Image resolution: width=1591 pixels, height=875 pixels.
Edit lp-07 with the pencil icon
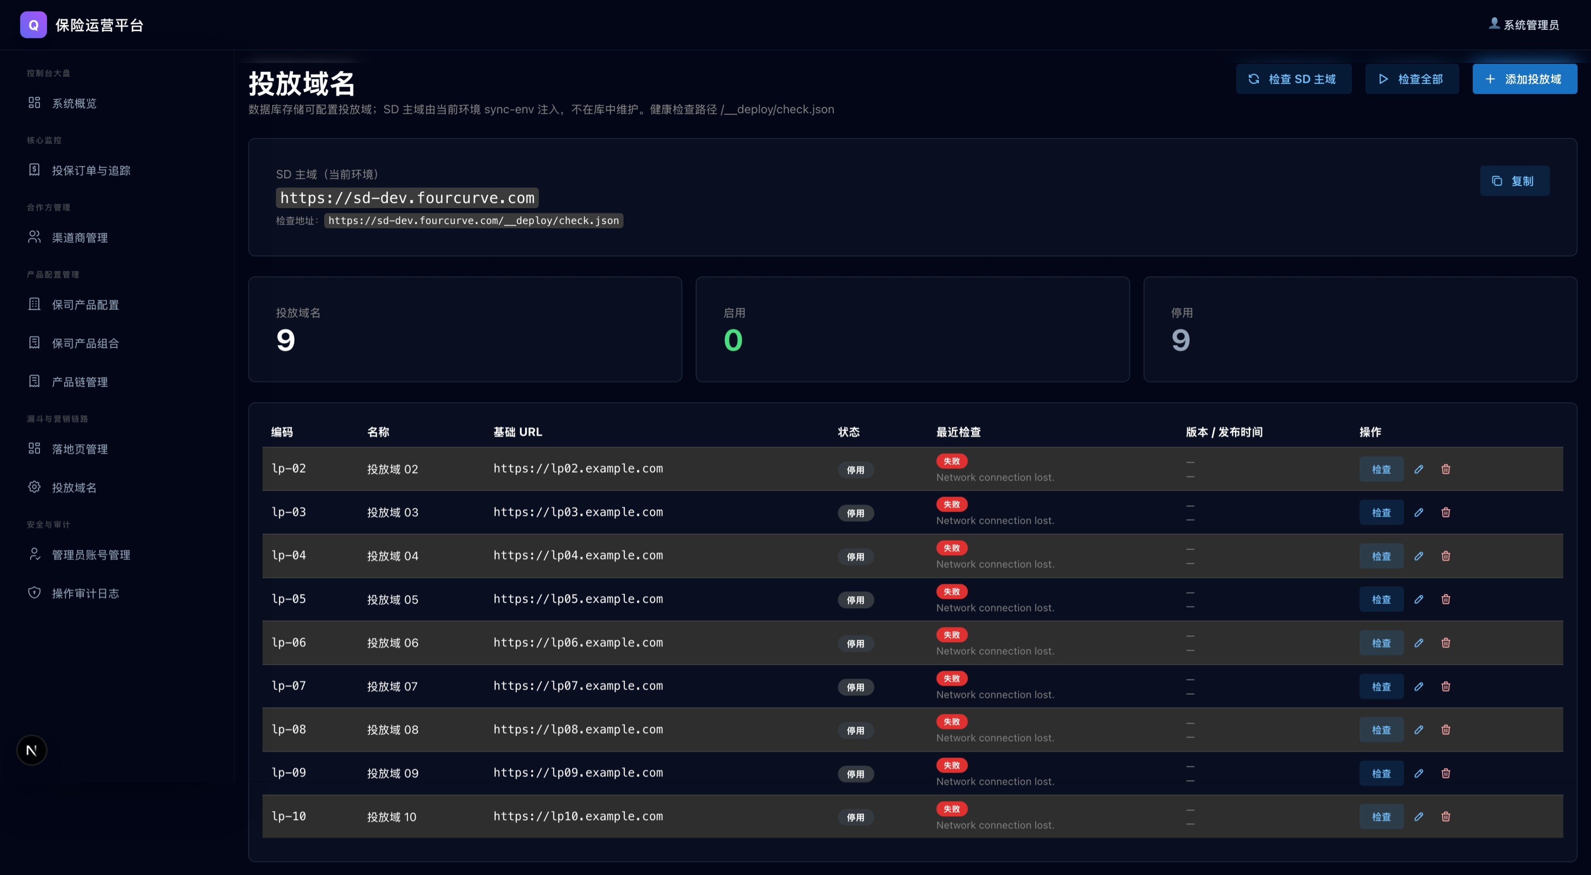[x=1419, y=687]
